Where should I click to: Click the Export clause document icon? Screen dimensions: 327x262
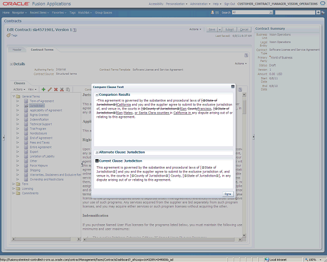[x=26, y=151]
